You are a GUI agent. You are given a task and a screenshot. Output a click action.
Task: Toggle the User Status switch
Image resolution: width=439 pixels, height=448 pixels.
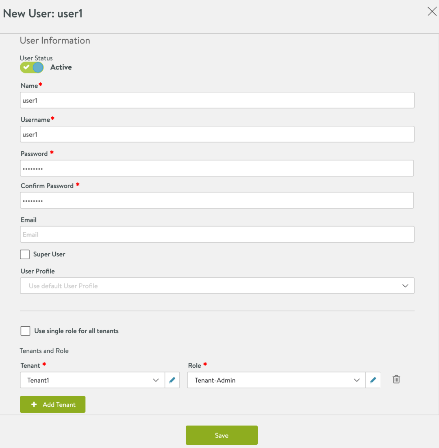pyautogui.click(x=32, y=67)
